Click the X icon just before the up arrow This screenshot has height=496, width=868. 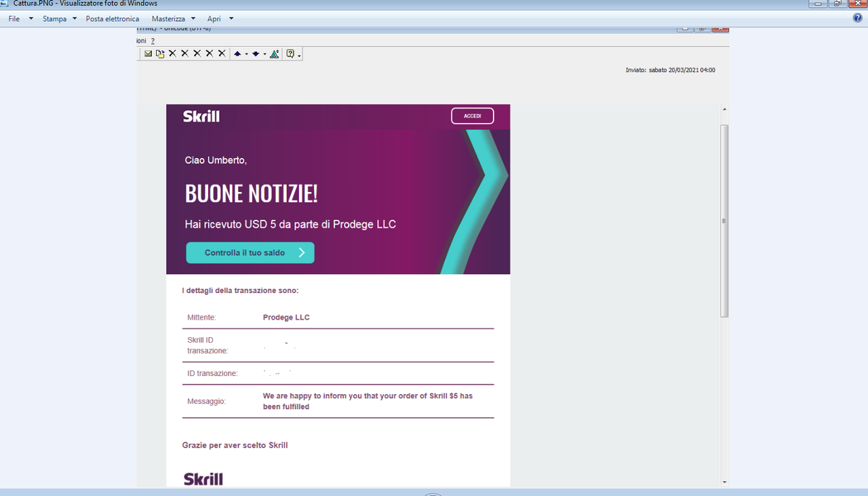221,54
